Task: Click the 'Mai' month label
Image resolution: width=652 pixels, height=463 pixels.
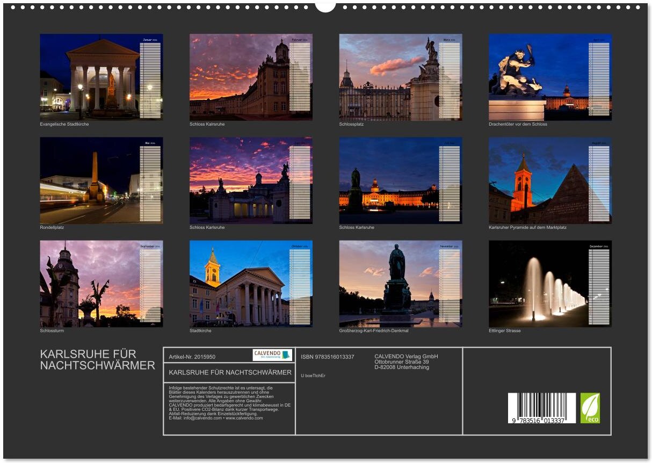Action: click(x=147, y=143)
